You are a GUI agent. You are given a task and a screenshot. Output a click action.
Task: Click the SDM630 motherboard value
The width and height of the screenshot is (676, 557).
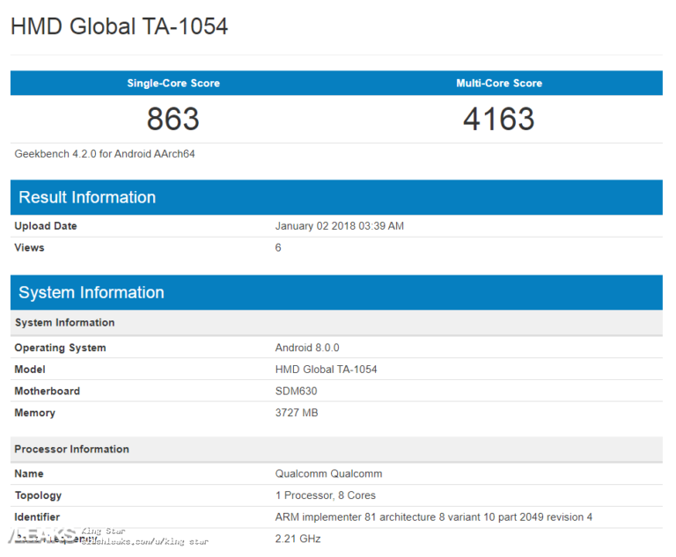coord(297,391)
